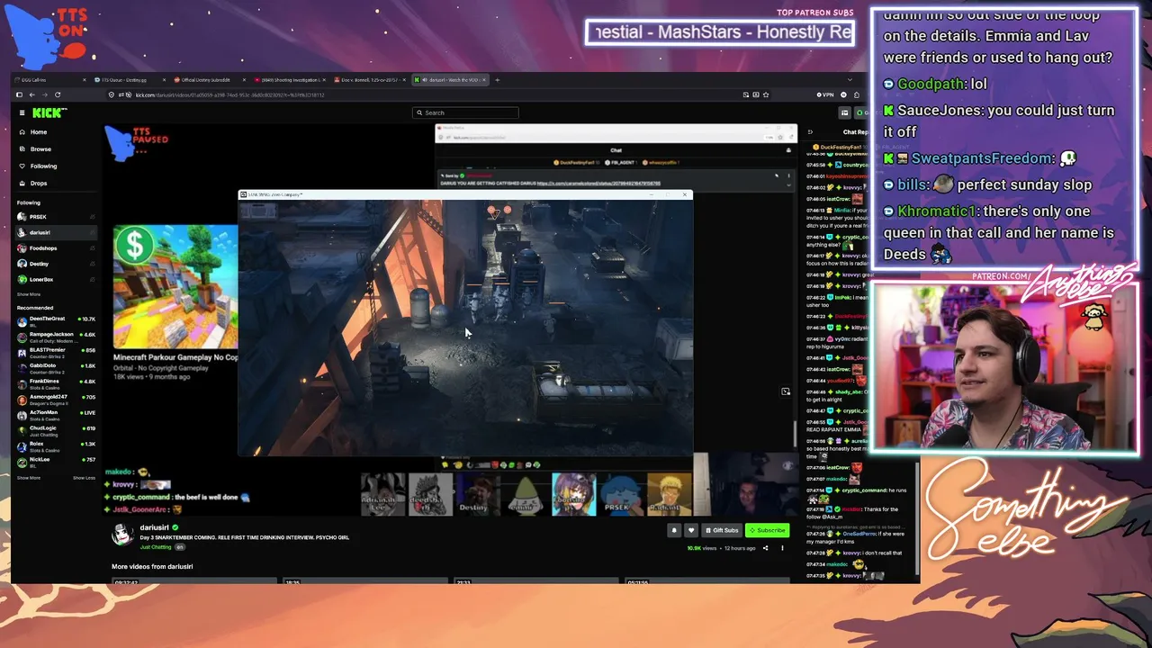Toggle theater mode icon beside the video
Screen dimensions: 1152x648
(786, 391)
